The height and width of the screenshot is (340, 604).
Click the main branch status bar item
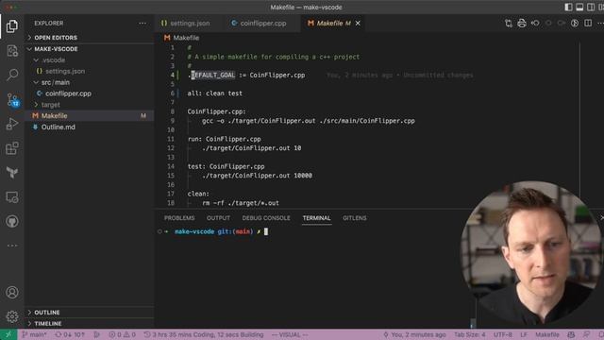pyautogui.click(x=34, y=334)
